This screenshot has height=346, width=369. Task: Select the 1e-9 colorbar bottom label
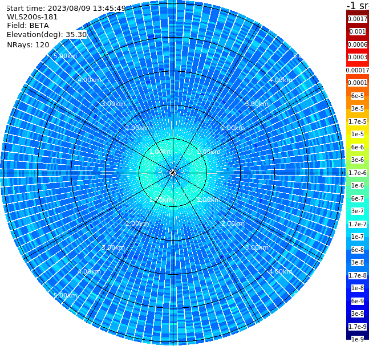tap(358, 339)
